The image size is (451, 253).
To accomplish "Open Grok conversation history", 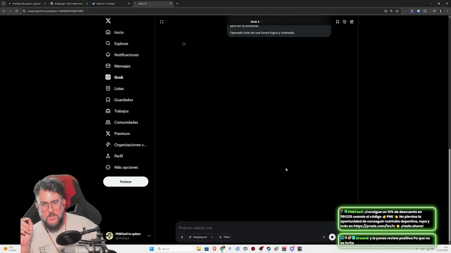I will 345,22.
